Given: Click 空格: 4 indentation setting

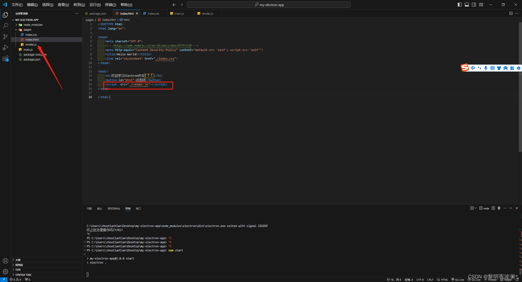Looking at the screenshot, I should 409,280.
